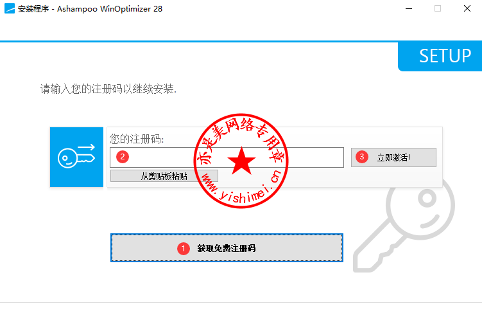This screenshot has height=322, width=482.
Task: Click the 您的注册码: label
Action: [137, 139]
